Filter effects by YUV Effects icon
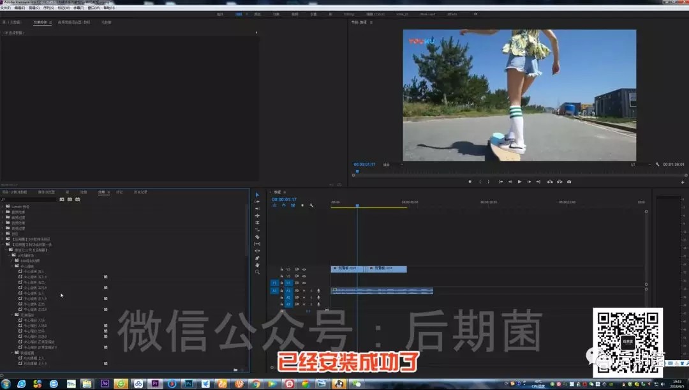This screenshot has height=390, width=689. coord(78,200)
